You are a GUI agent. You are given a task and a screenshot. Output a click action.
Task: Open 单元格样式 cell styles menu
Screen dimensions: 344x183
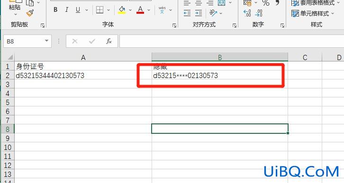tap(313, 14)
